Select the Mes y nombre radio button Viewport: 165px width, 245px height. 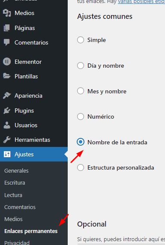coord(81,91)
